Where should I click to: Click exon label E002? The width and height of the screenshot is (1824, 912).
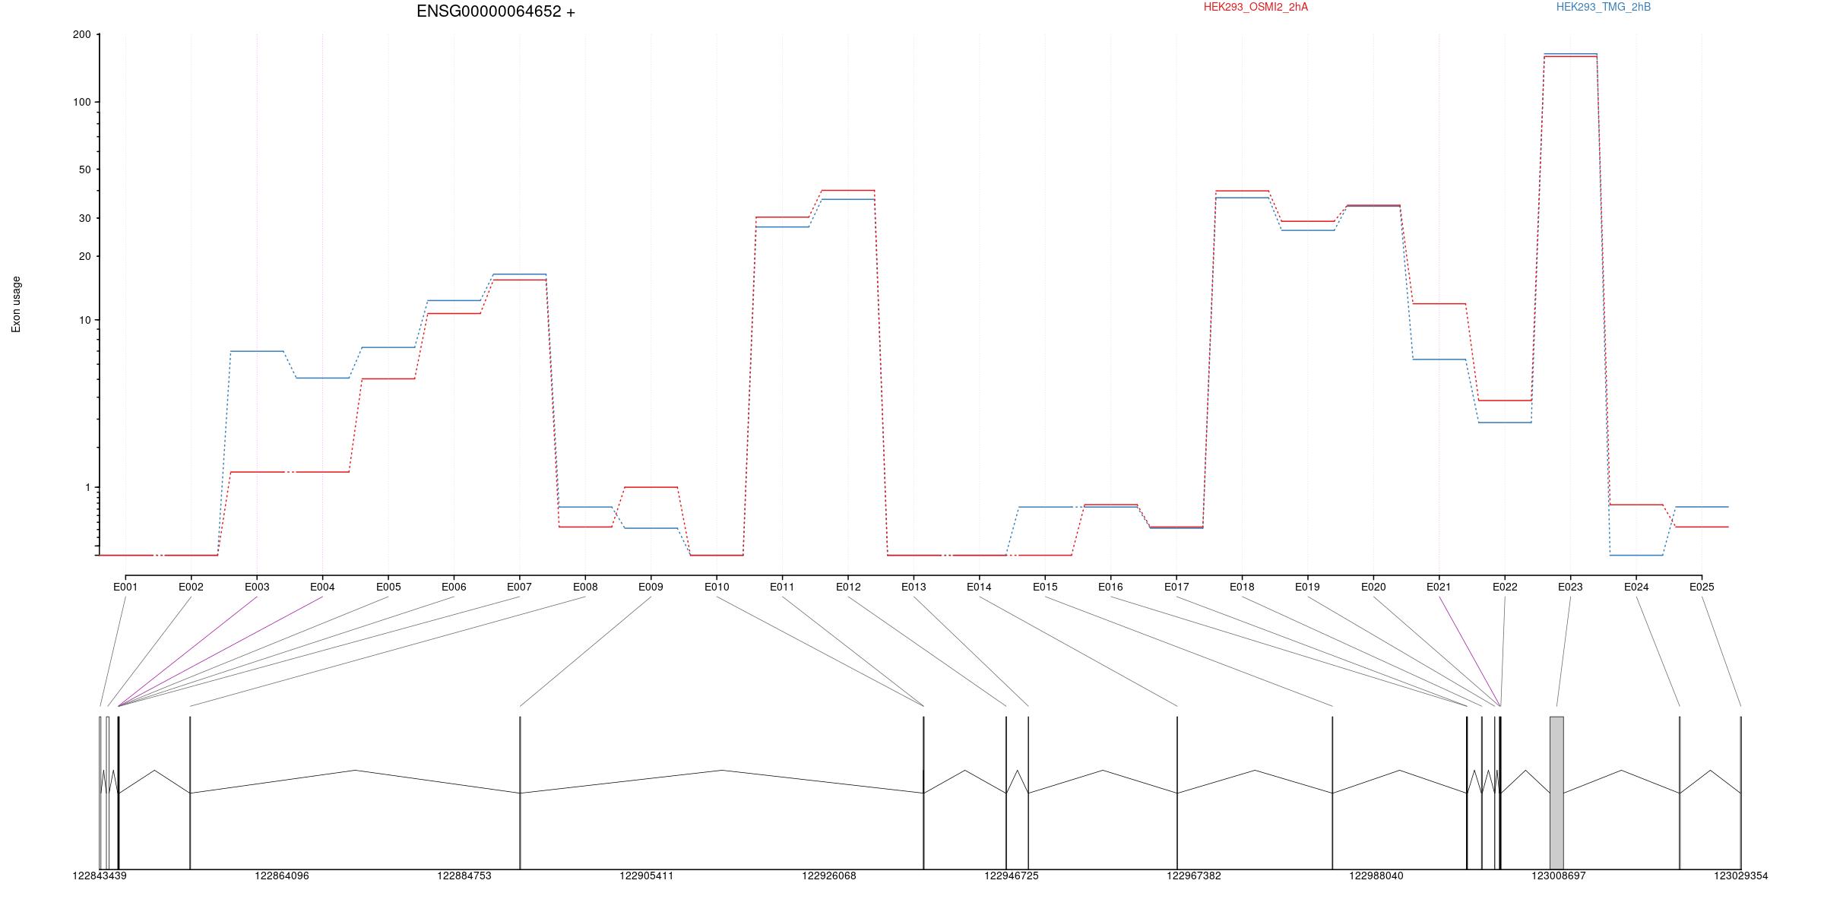click(191, 587)
